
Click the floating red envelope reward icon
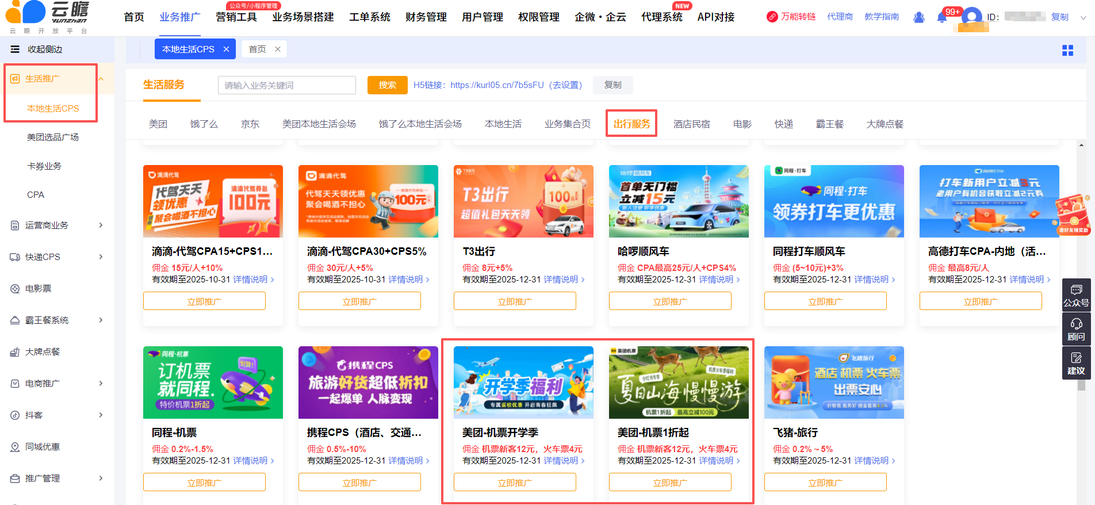click(1073, 214)
